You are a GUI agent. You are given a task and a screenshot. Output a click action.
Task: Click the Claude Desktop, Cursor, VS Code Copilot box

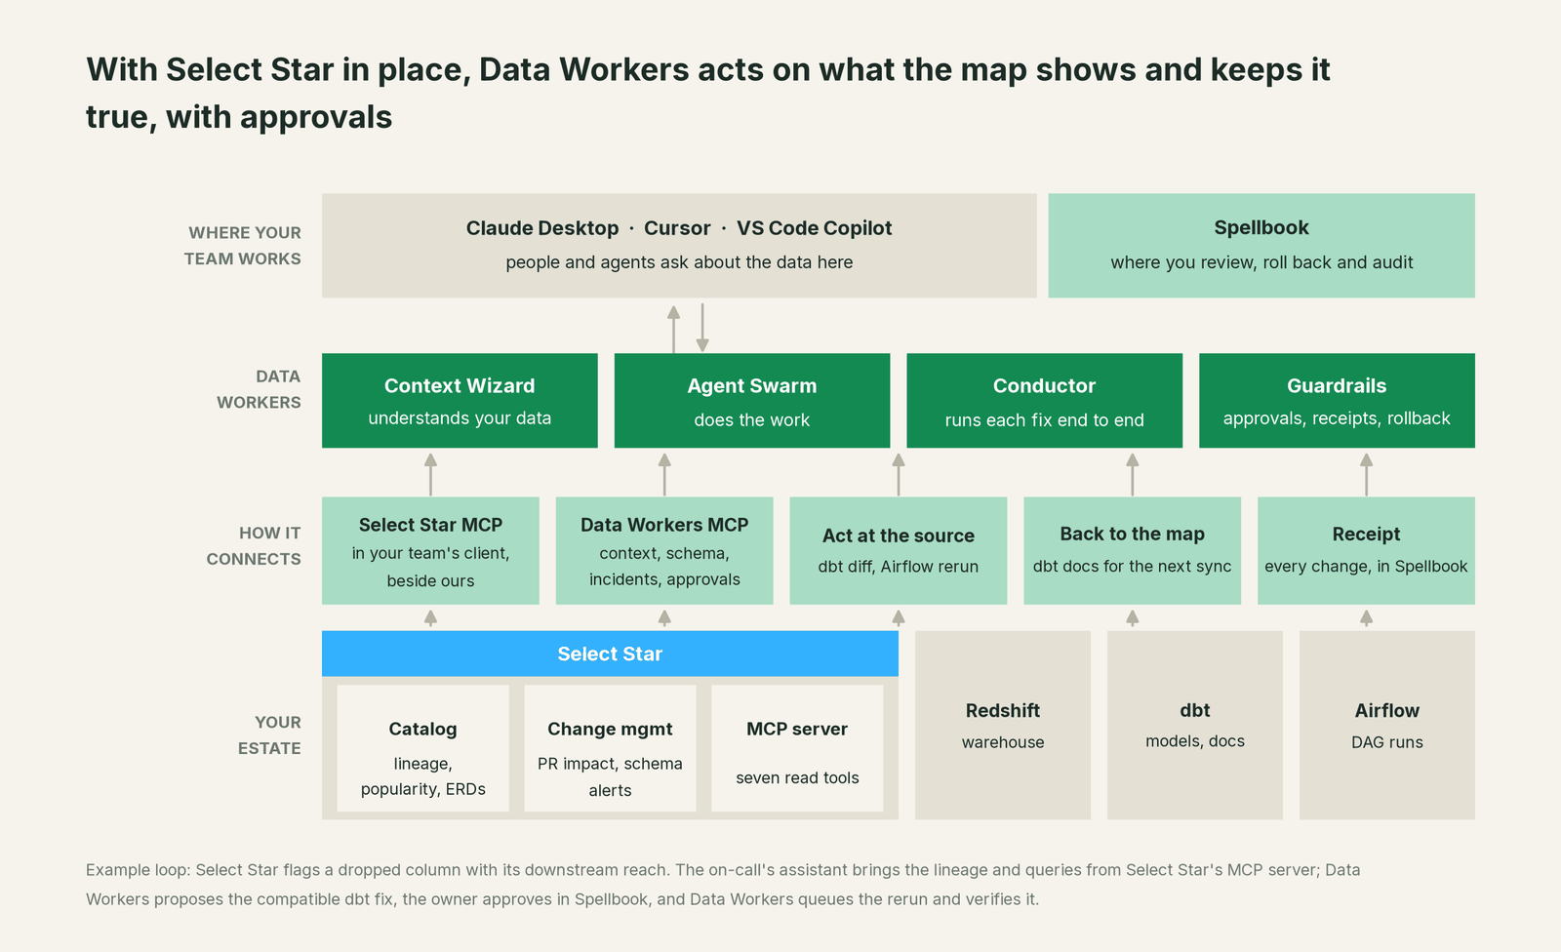pos(679,245)
